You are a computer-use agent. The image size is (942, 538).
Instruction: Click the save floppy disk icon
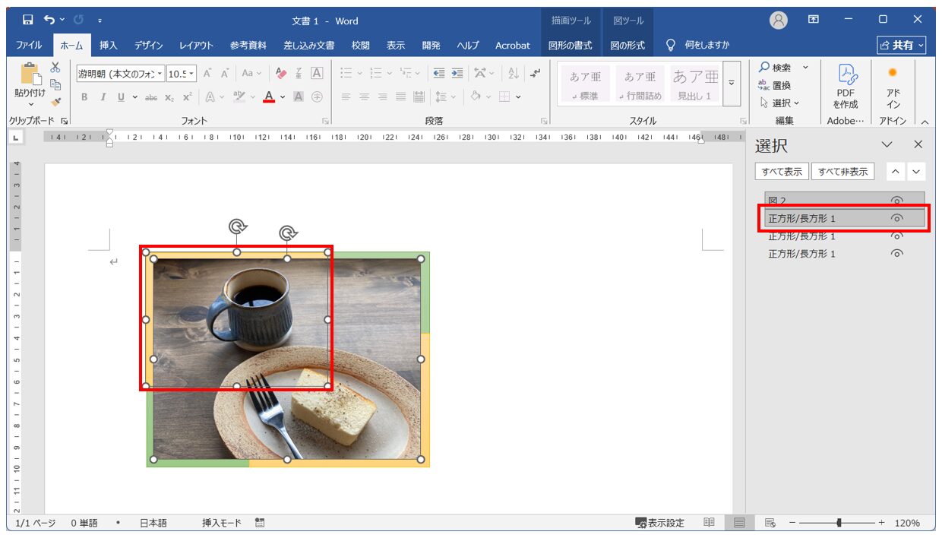click(x=27, y=20)
